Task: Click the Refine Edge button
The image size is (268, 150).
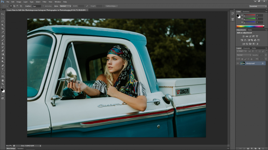Action: (111, 6)
